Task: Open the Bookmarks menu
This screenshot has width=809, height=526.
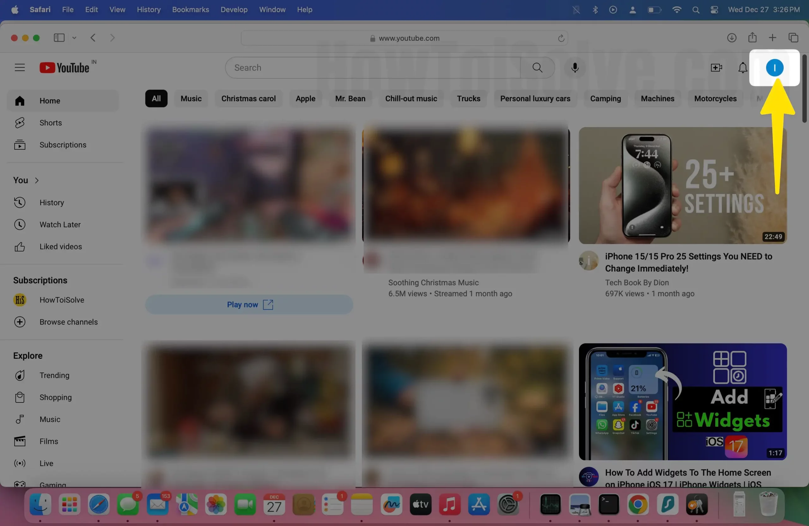Action: tap(190, 9)
